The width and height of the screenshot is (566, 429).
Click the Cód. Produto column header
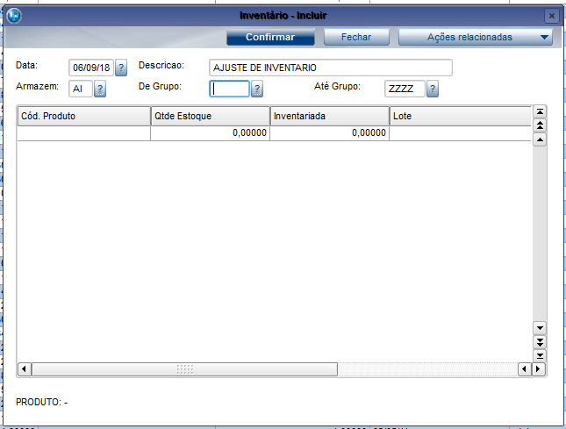coord(83,116)
